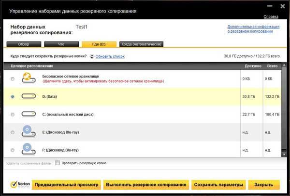Viewport: 290px width, 196px height.
Task: Click the F: (Дисковод Blu-ray) label
Action: 60,150
